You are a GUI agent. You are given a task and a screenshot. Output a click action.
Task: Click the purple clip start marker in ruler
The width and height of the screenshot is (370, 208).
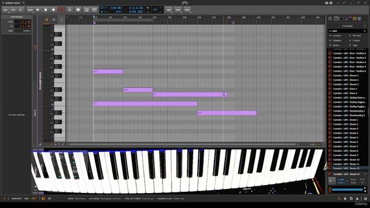95,23
